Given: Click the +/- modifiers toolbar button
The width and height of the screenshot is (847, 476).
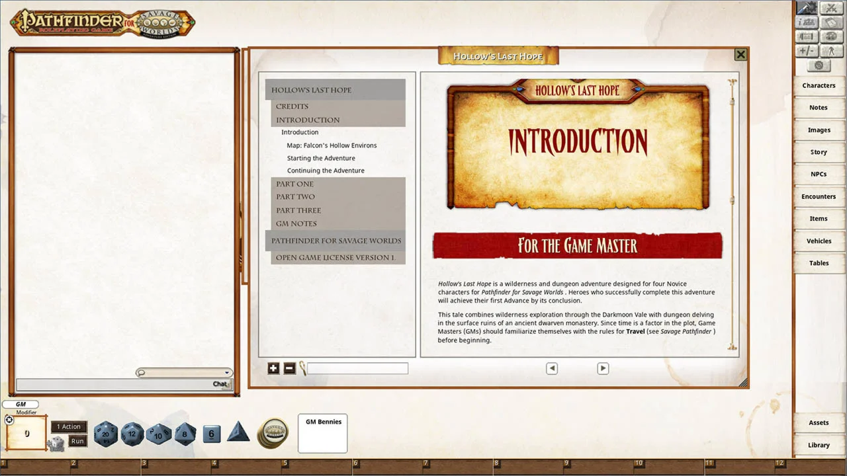Looking at the screenshot, I should tap(807, 51).
